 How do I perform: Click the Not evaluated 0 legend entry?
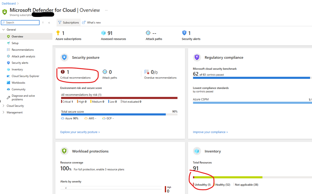131,101
